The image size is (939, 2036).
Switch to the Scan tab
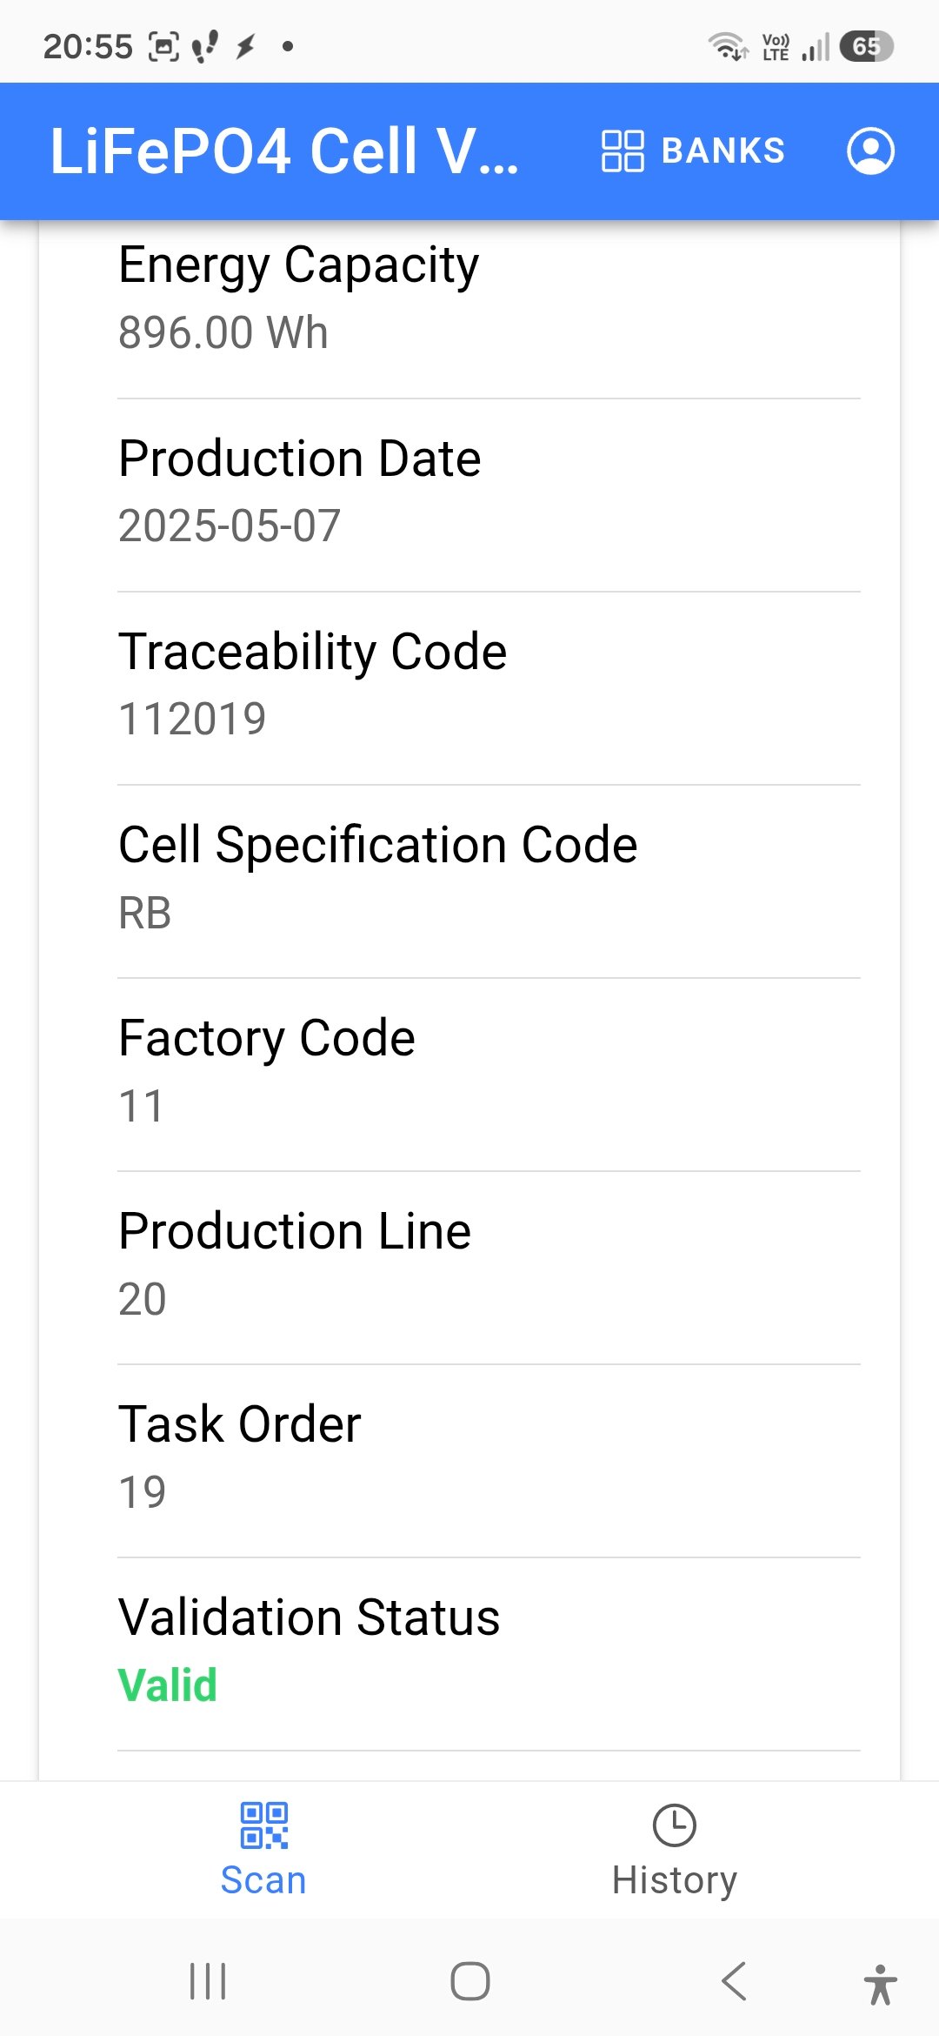263,1850
